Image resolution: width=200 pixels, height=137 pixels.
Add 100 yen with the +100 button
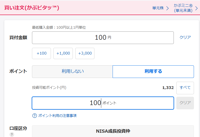[x=42, y=53]
